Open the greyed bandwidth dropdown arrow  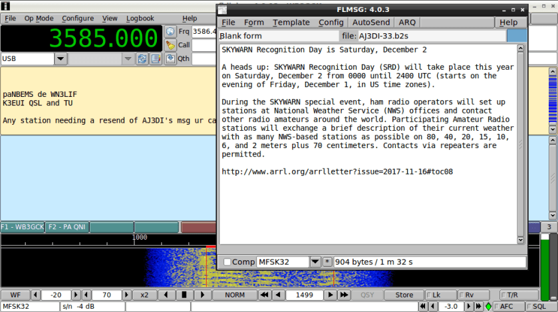128,58
